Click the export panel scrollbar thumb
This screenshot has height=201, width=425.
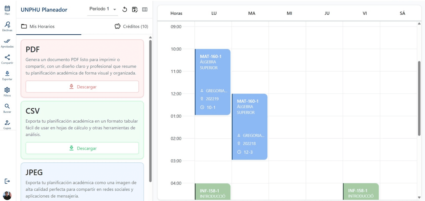(150, 111)
